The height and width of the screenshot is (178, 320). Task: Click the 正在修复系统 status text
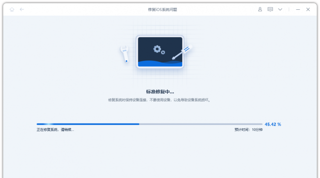[55, 130]
